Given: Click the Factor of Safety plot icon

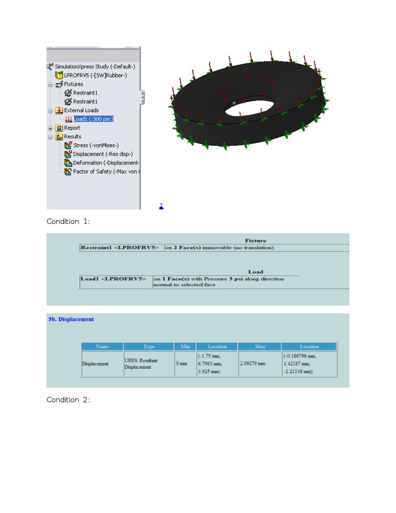Looking at the screenshot, I should [x=68, y=172].
